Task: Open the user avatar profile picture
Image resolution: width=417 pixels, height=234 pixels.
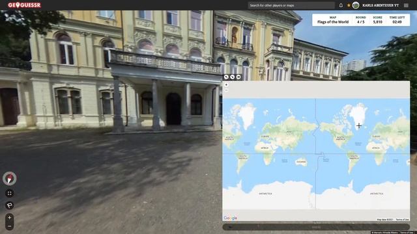Action: click(x=356, y=5)
